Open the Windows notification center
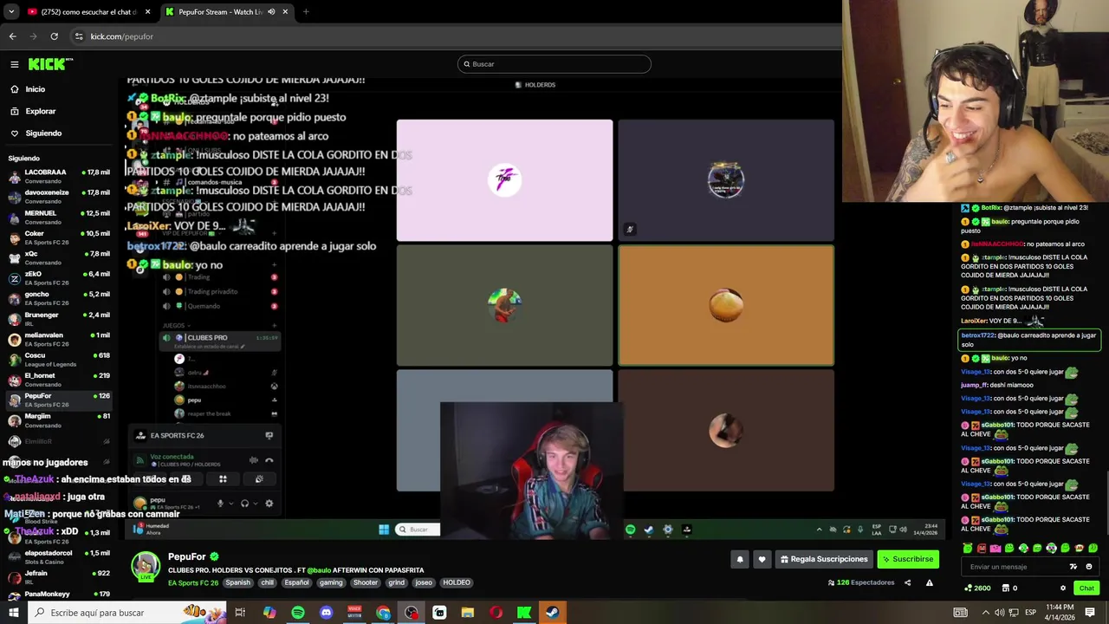Image resolution: width=1109 pixels, height=624 pixels. (x=1090, y=613)
